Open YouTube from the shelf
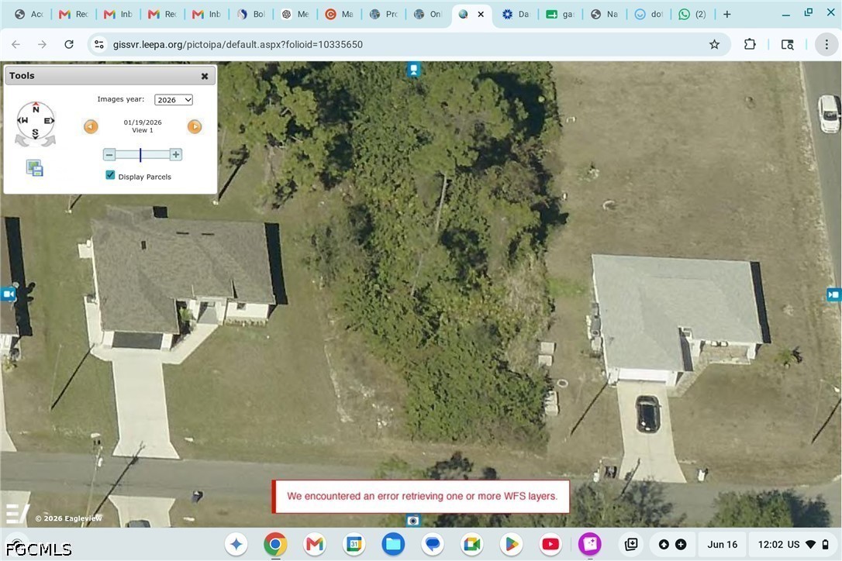Screen dimensions: 842x561 click(x=550, y=545)
